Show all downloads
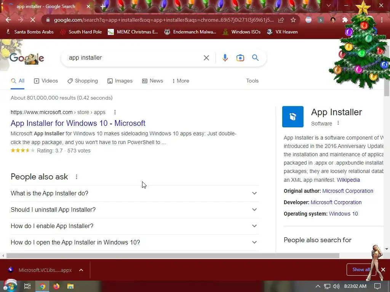 361,270
